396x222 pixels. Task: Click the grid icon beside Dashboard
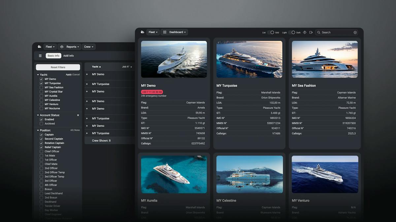point(165,32)
